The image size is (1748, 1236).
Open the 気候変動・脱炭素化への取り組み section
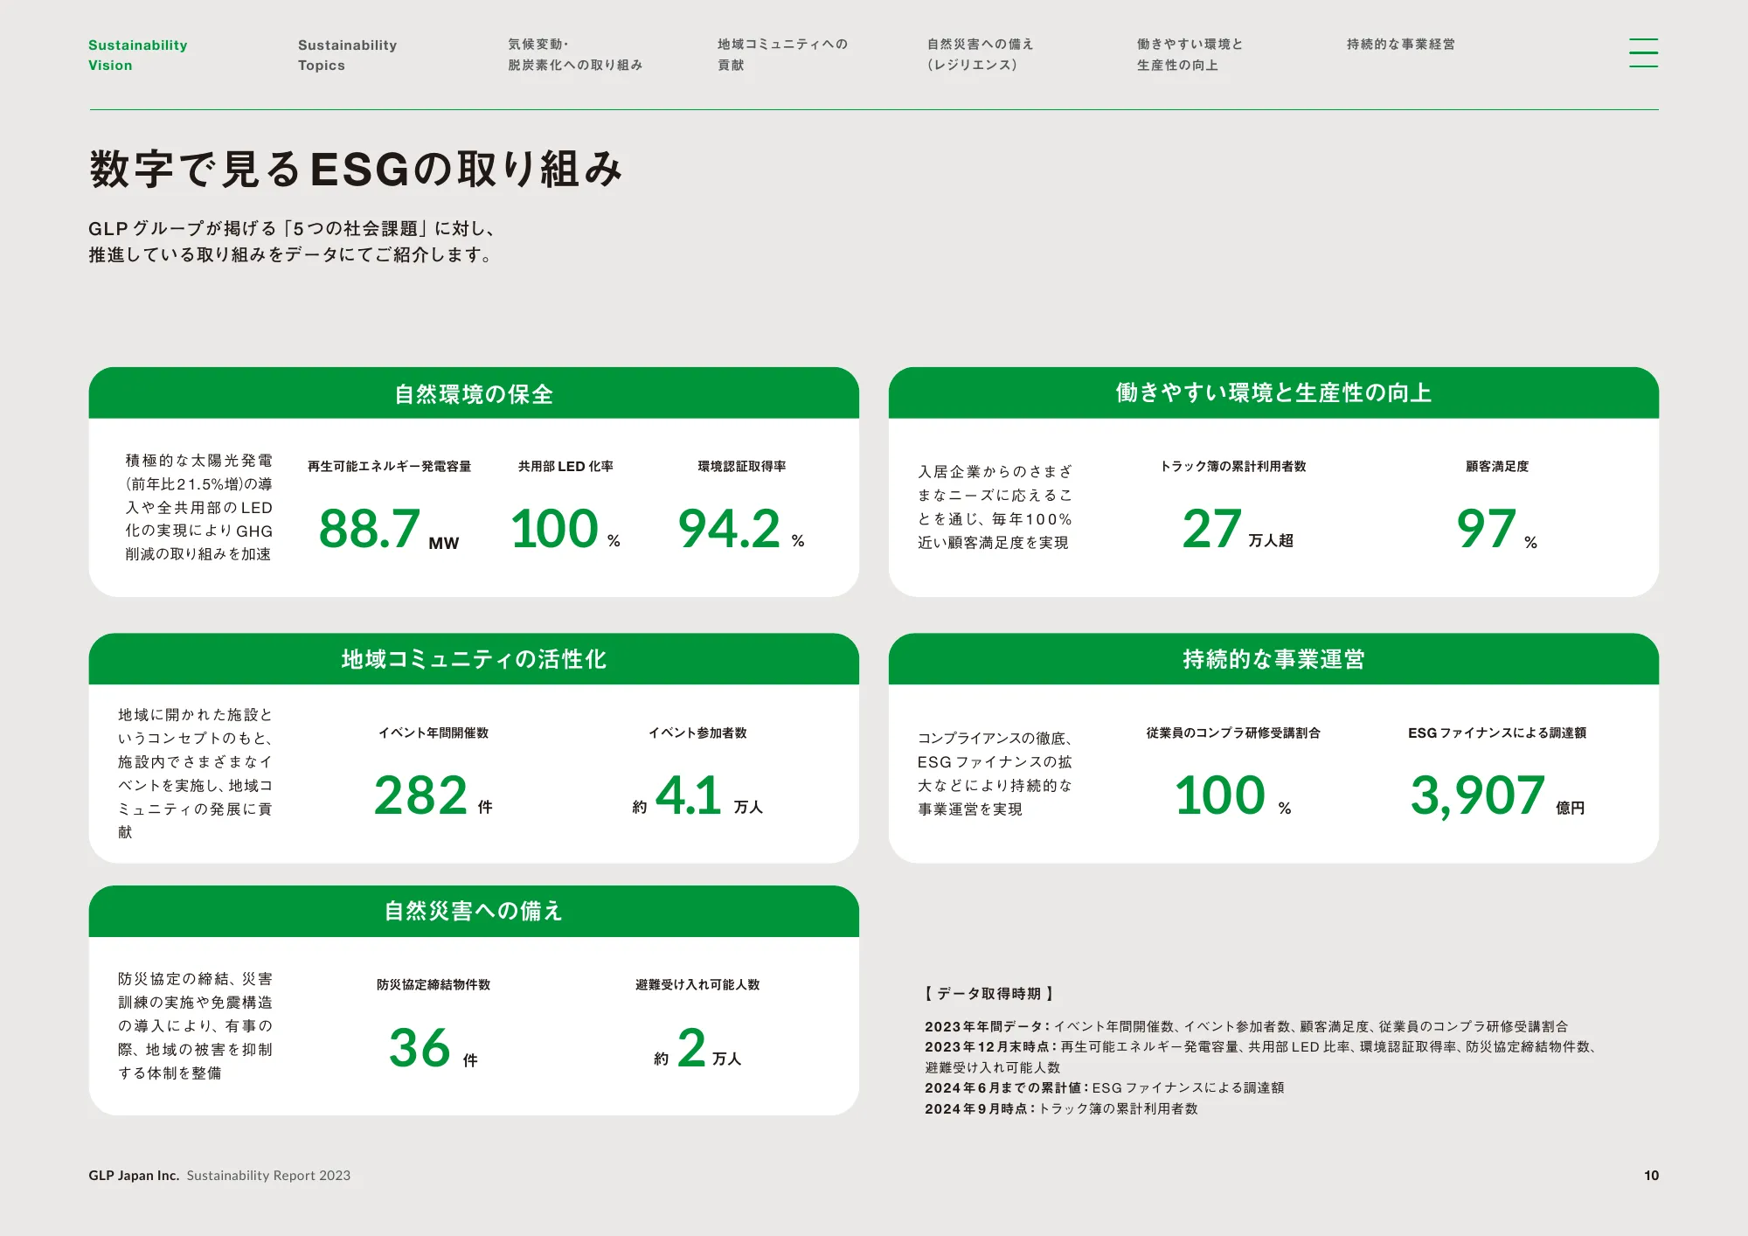pos(575,55)
